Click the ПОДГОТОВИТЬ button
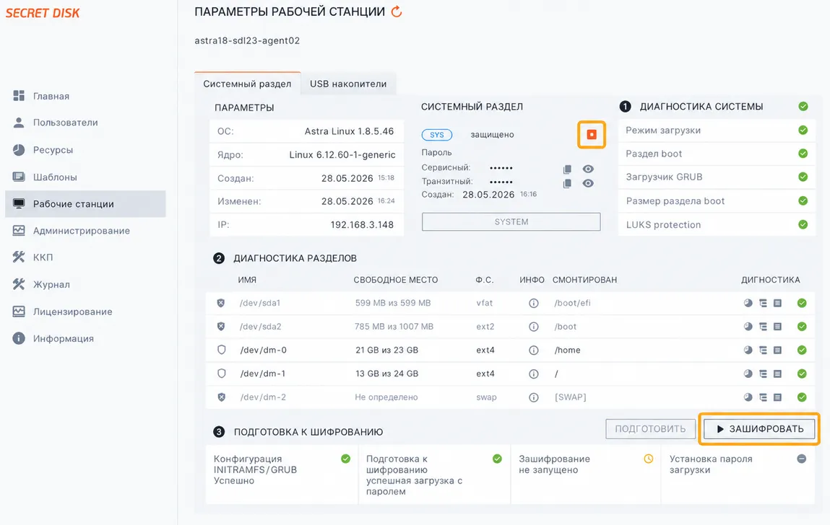 650,429
